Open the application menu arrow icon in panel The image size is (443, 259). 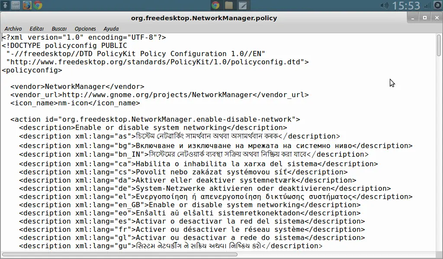click(5, 5)
